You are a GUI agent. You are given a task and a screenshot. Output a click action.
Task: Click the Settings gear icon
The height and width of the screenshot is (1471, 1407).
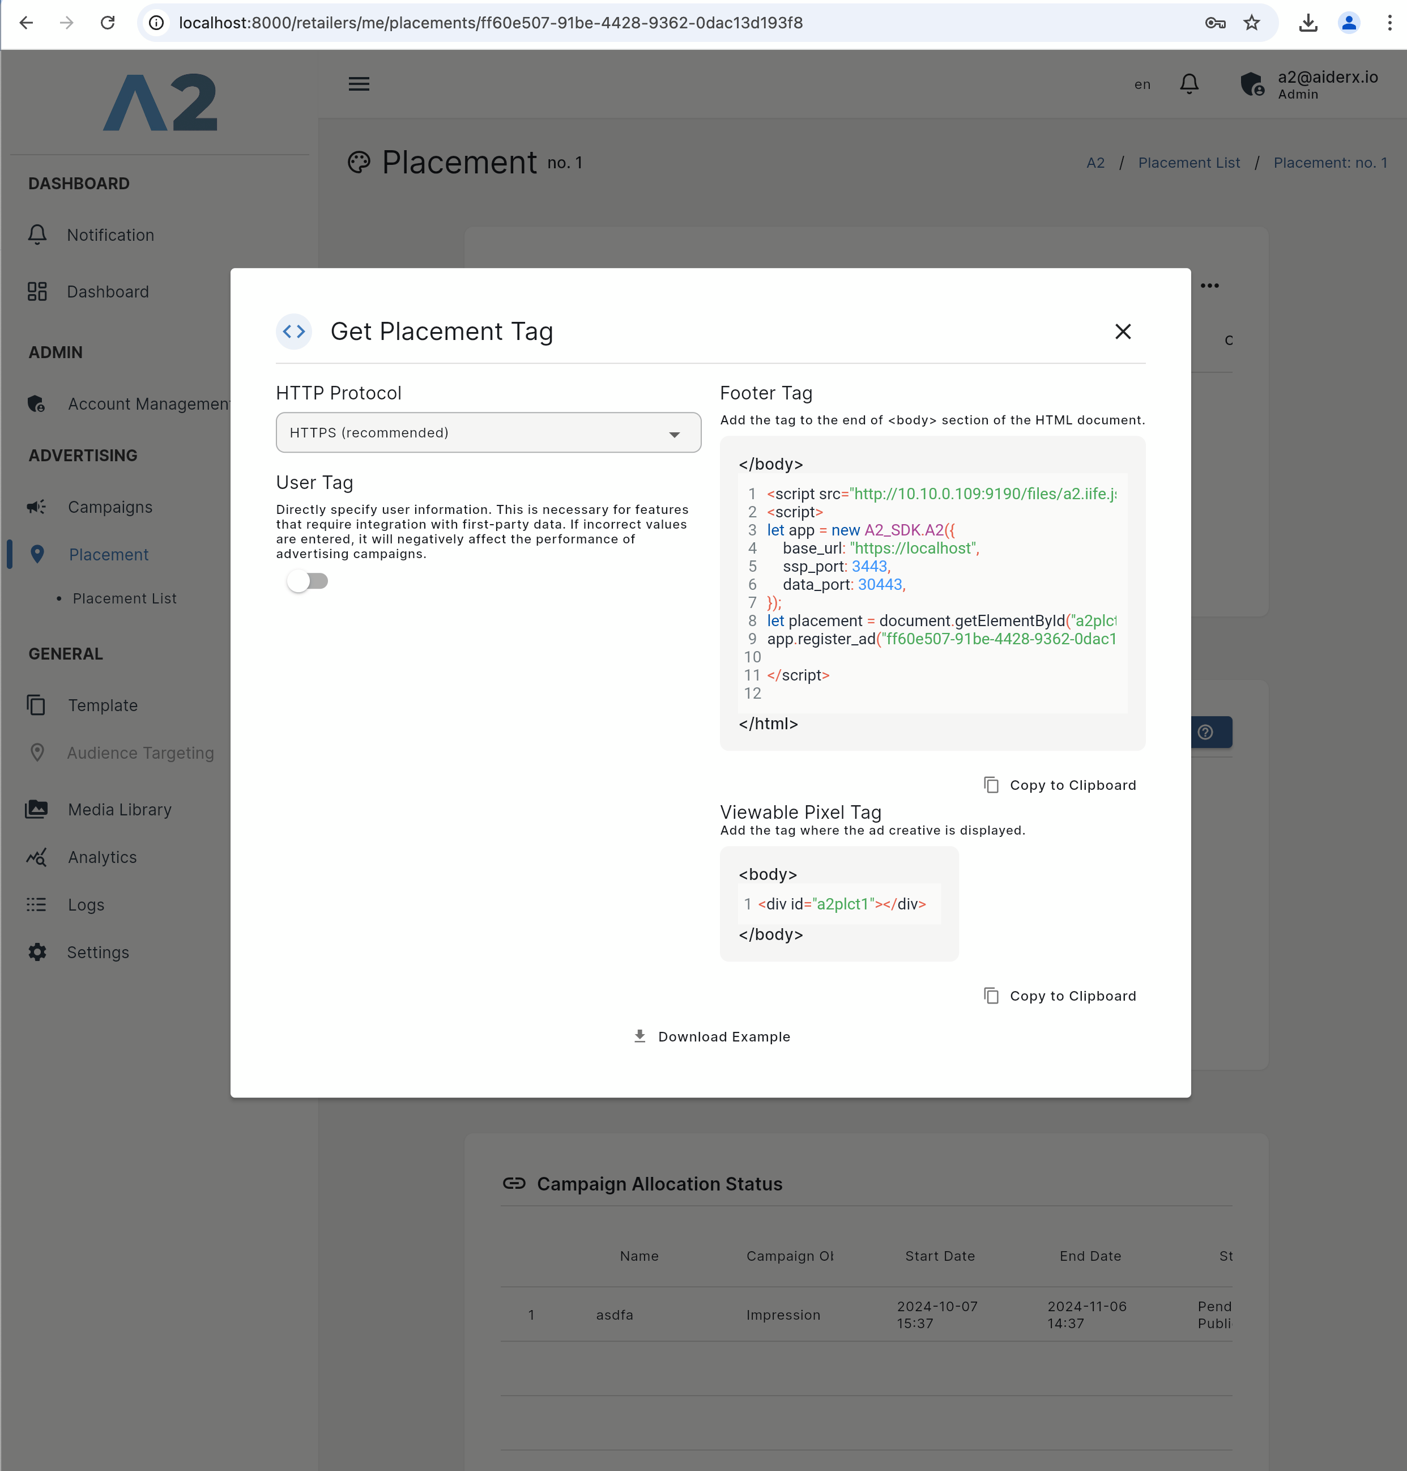pos(37,953)
